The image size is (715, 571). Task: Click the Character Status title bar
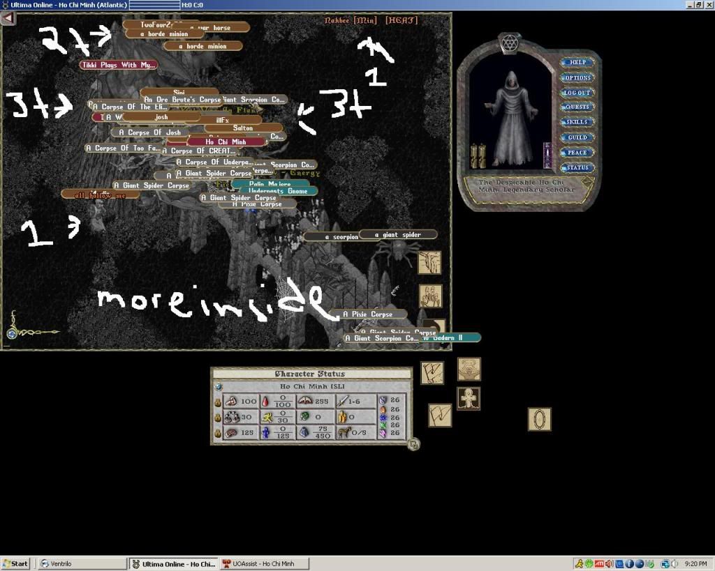(x=311, y=374)
